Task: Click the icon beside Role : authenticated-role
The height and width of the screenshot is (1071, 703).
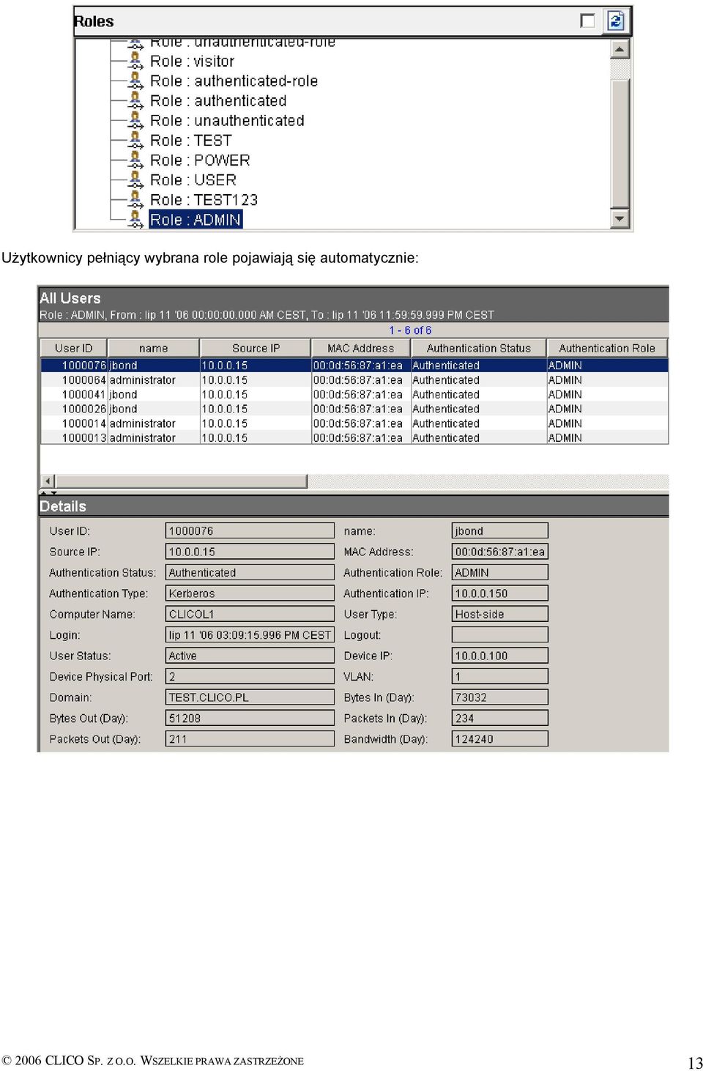Action: point(135,81)
